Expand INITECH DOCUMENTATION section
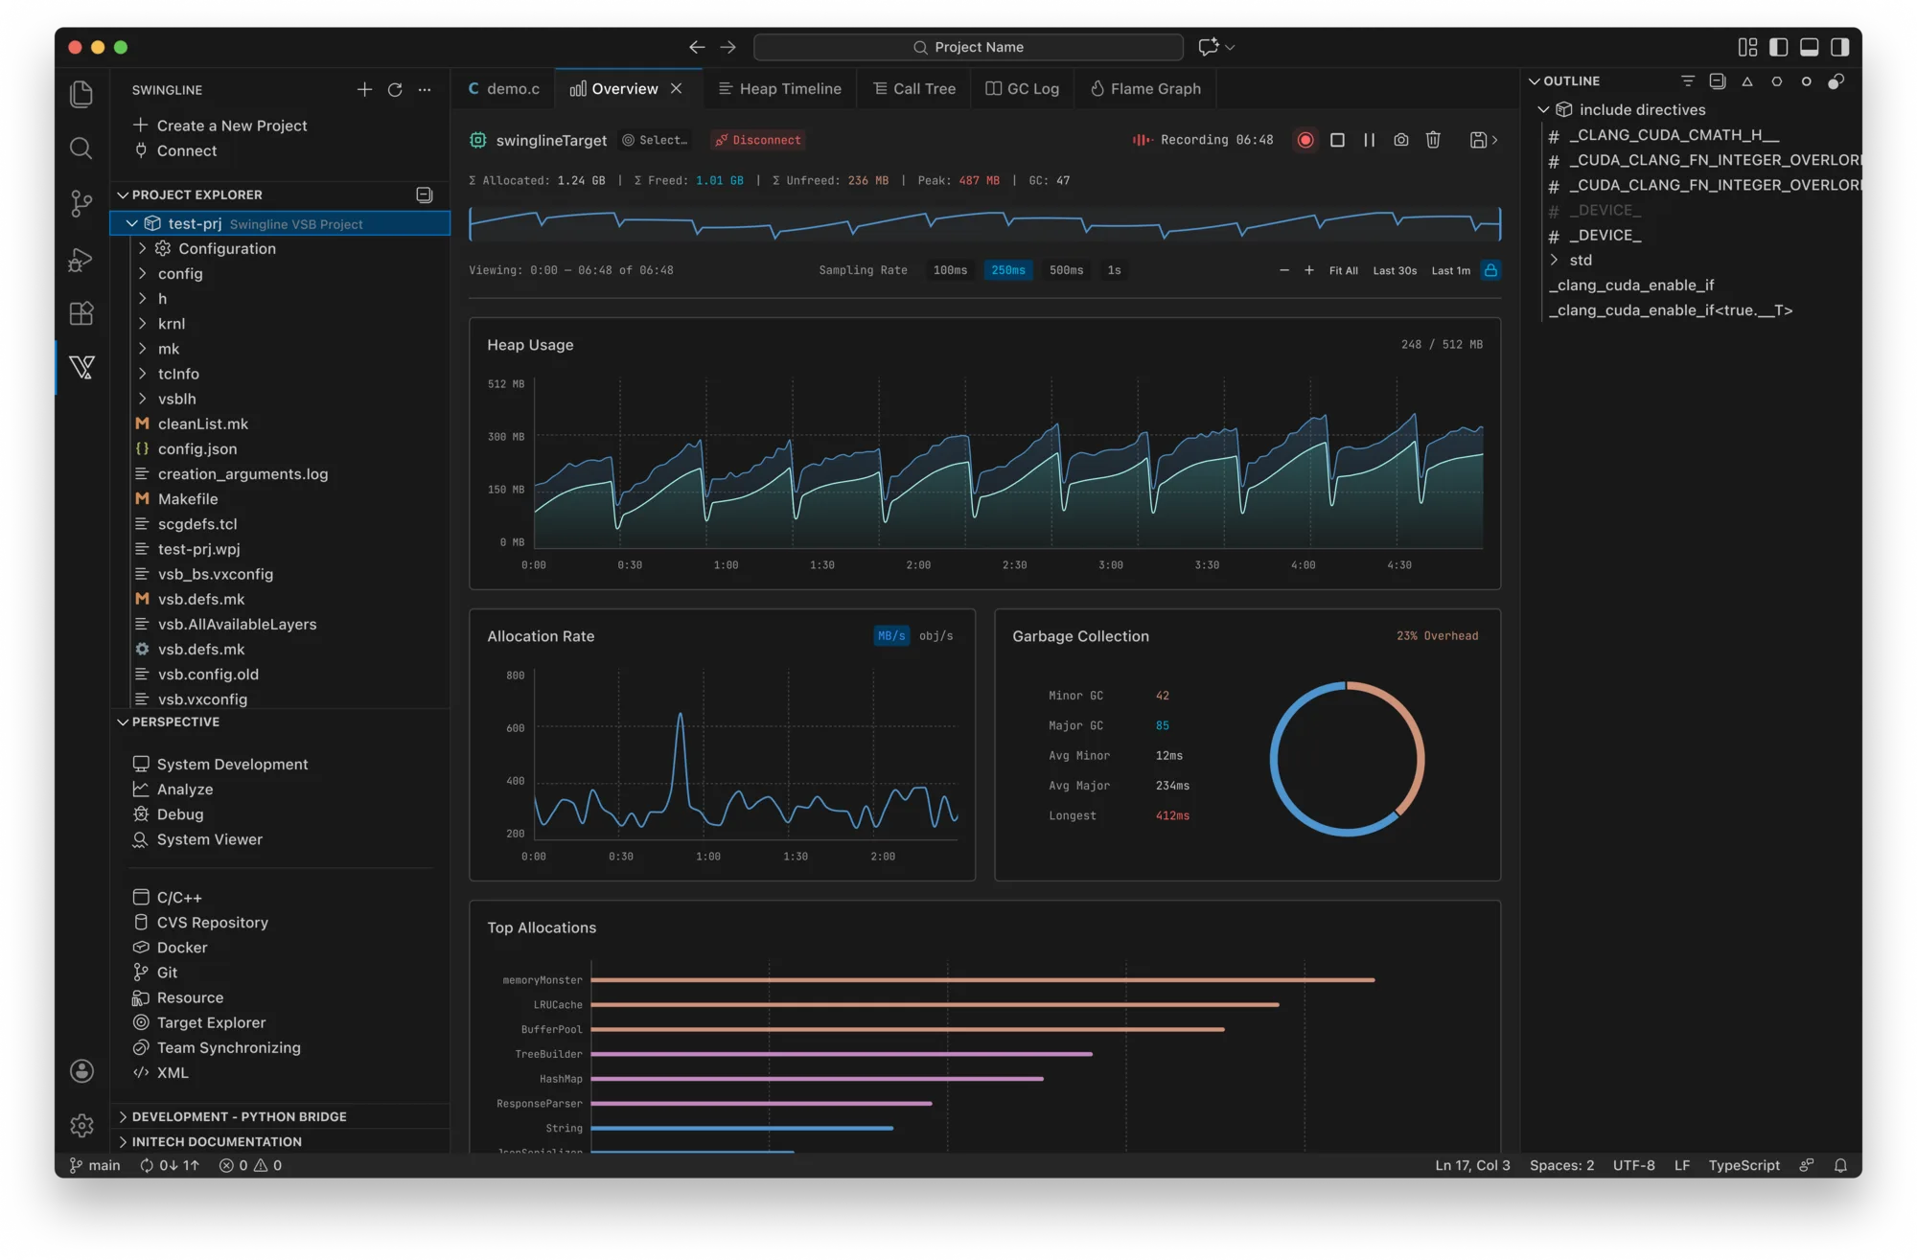The image size is (1917, 1260). [123, 1141]
